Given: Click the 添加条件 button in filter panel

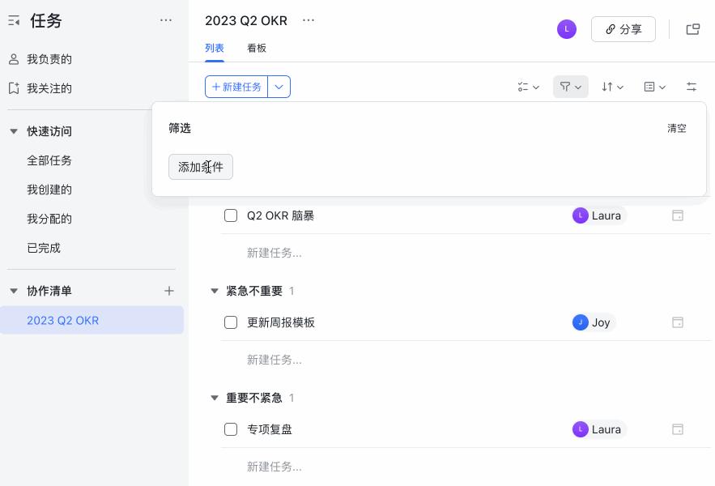Looking at the screenshot, I should pyautogui.click(x=200, y=167).
